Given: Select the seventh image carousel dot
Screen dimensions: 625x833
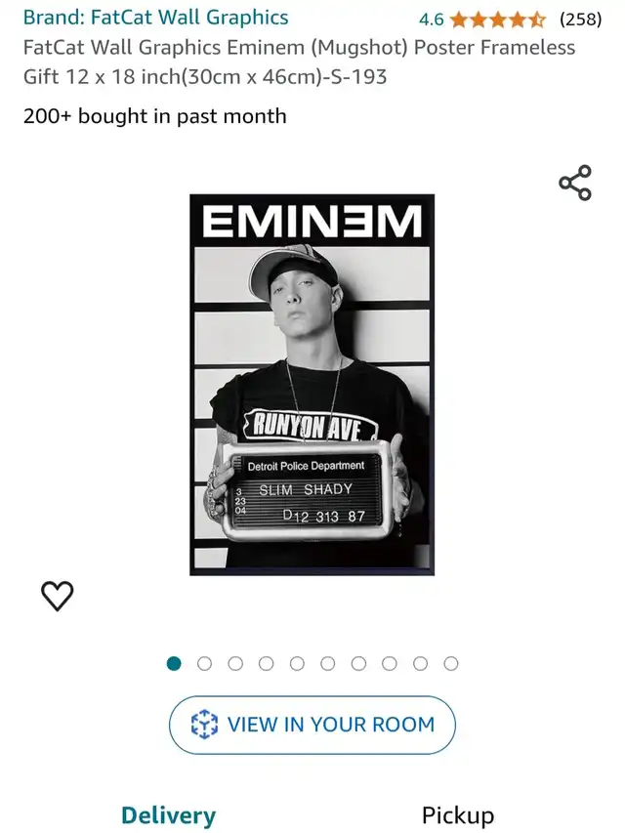Looking at the screenshot, I should [358, 663].
